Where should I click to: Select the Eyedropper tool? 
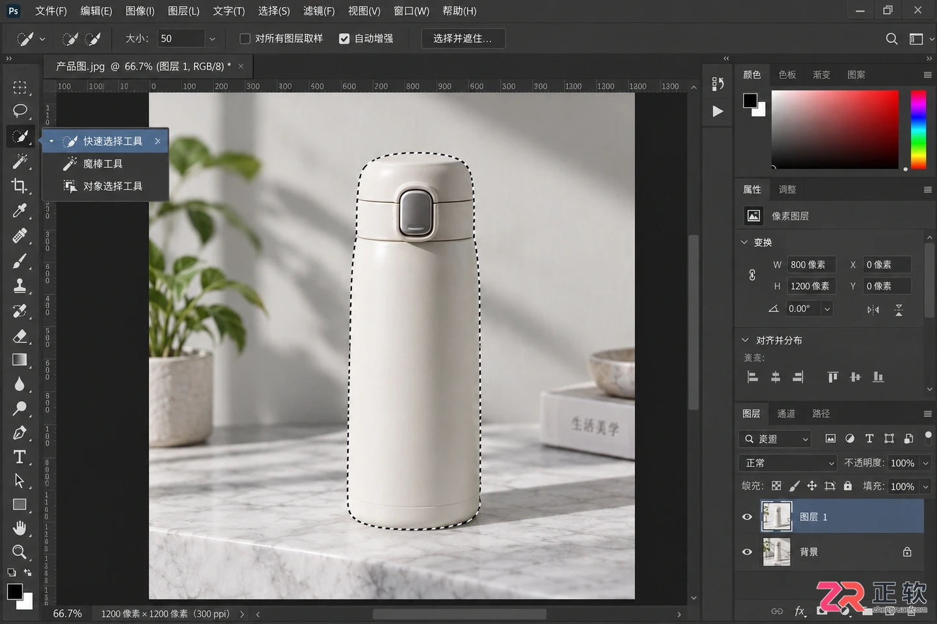tap(20, 211)
